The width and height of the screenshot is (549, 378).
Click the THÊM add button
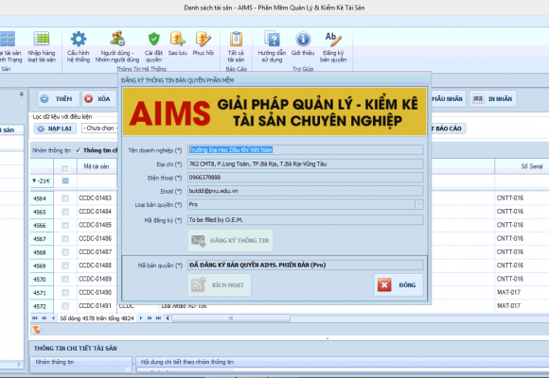[x=59, y=99]
